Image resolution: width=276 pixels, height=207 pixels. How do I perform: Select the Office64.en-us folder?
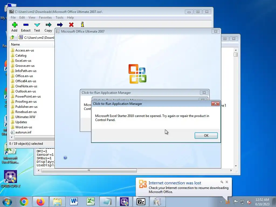(x=23, y=81)
